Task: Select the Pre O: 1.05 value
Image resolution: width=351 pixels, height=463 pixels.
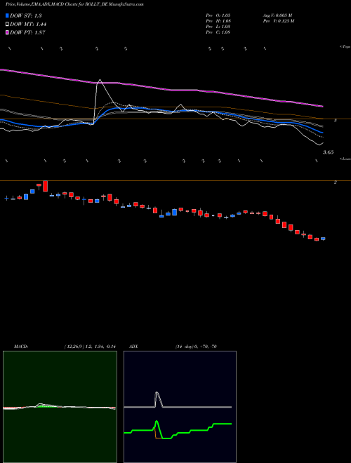Action: [x=218, y=15]
